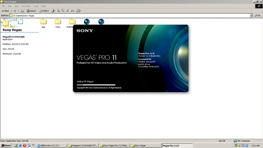Viewport: 263px width, 148px height.
Task: Click the qBittorrent system tray icon
Action: click(x=247, y=145)
